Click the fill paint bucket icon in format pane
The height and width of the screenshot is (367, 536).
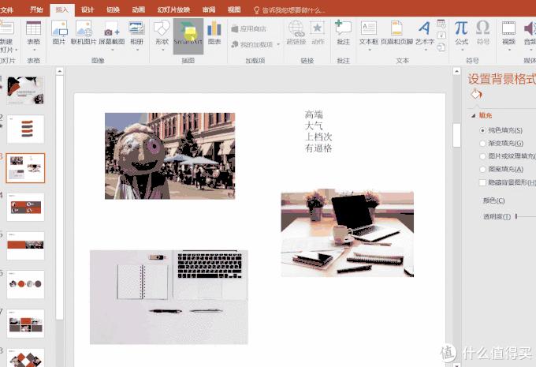[x=476, y=94]
